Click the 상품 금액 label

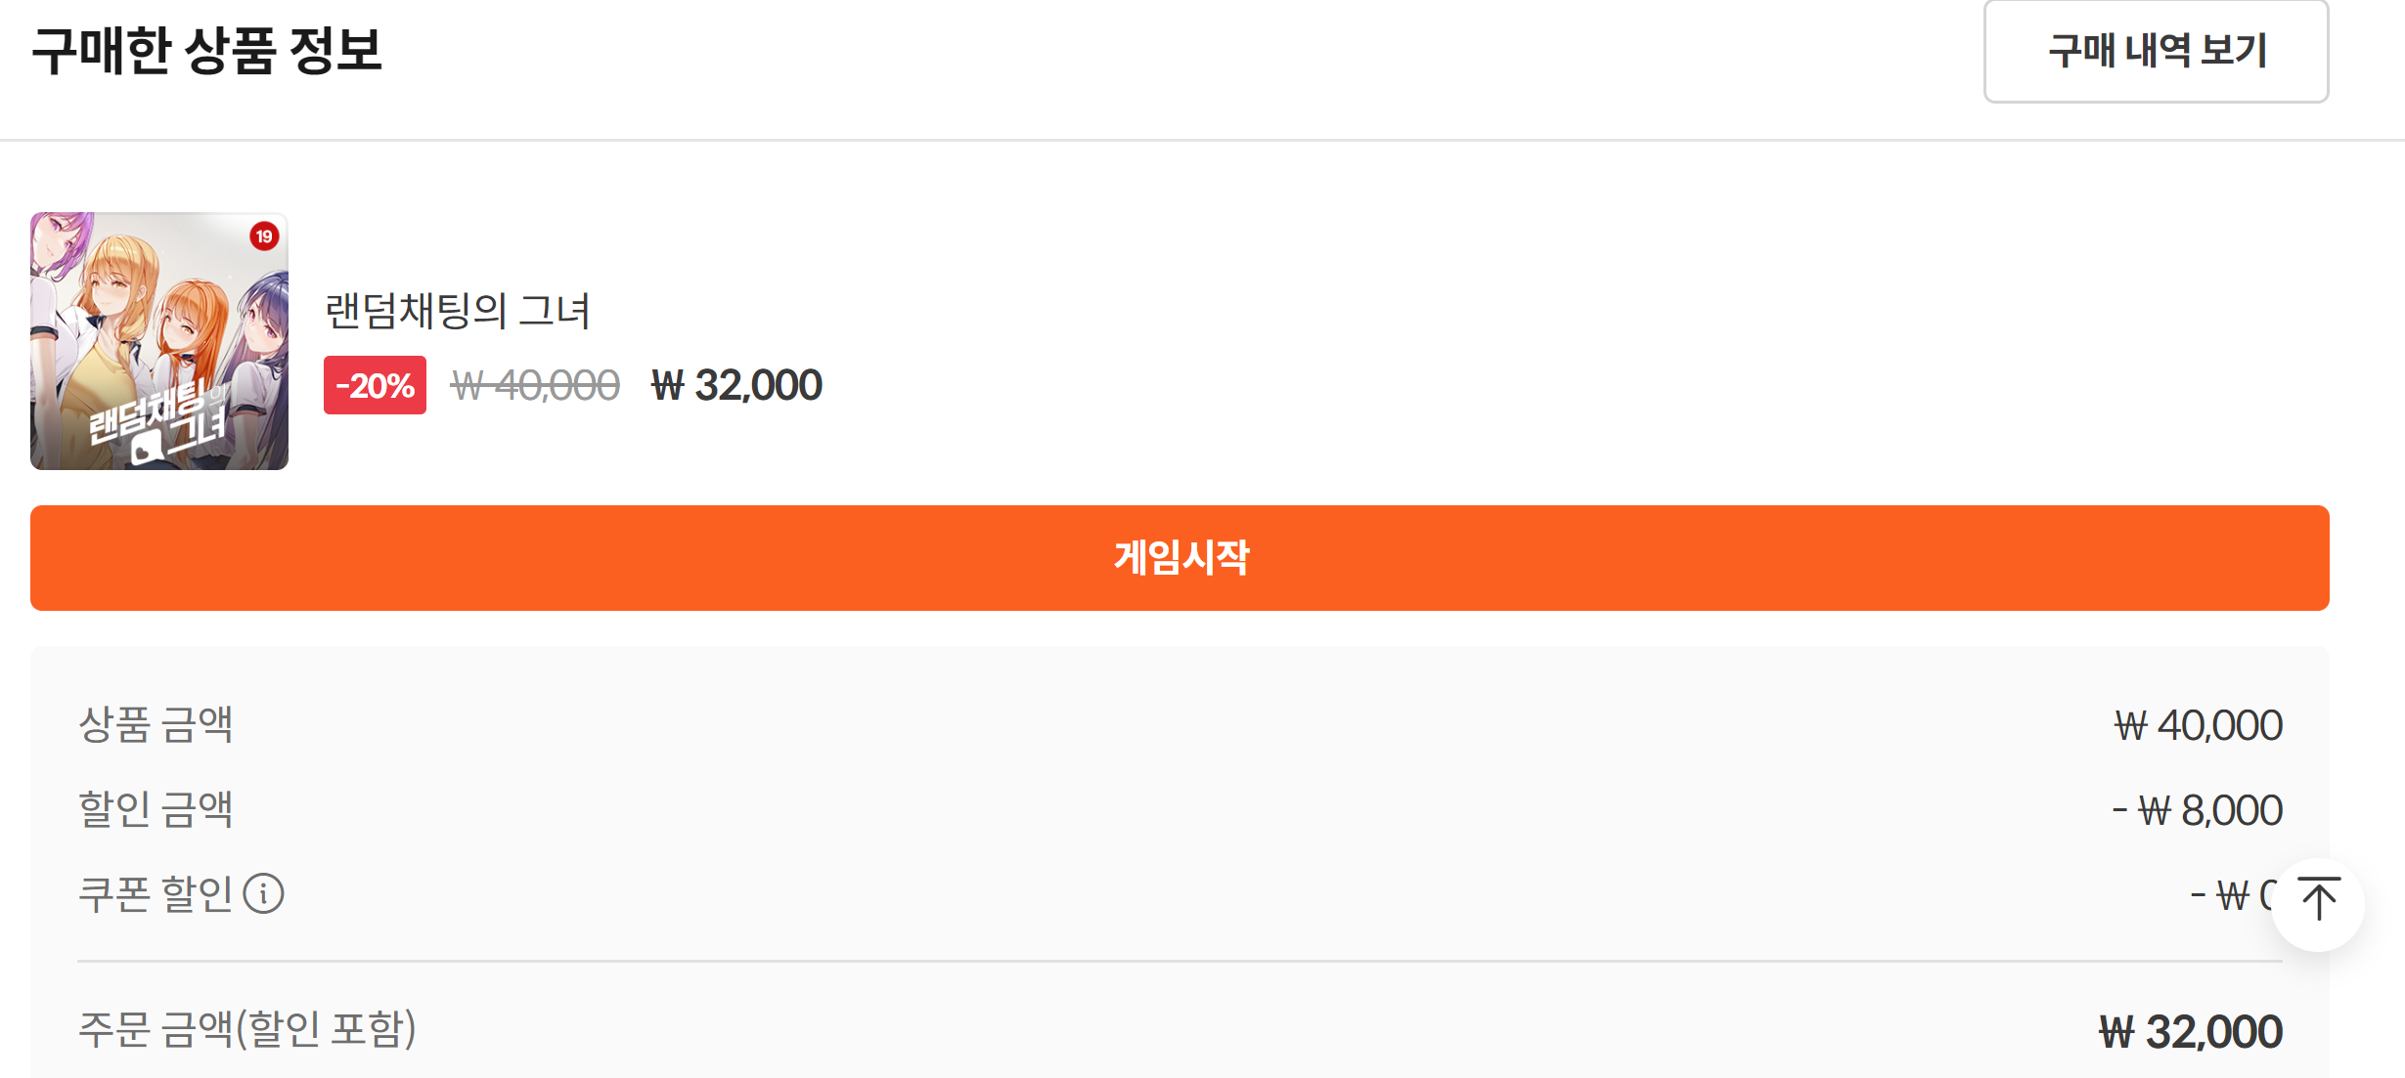[156, 725]
